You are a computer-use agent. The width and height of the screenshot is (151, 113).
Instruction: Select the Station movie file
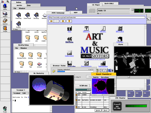click(x=18, y=25)
